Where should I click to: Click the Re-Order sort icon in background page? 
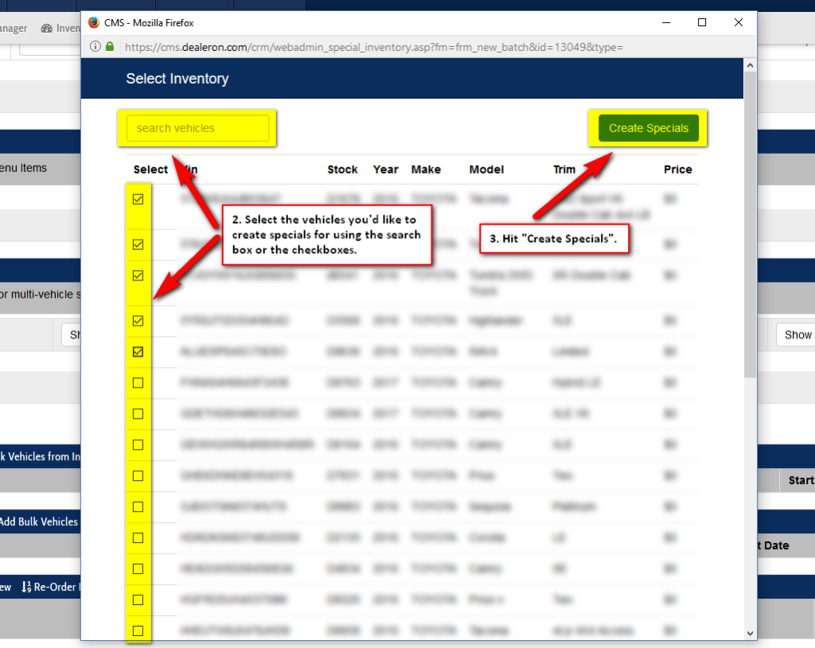[x=26, y=587]
